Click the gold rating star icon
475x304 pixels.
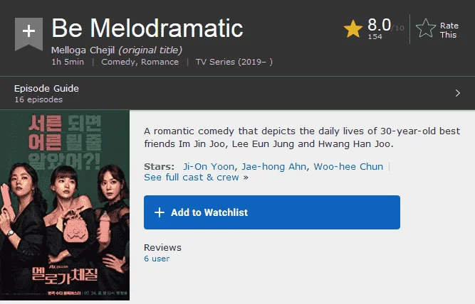[353, 29]
